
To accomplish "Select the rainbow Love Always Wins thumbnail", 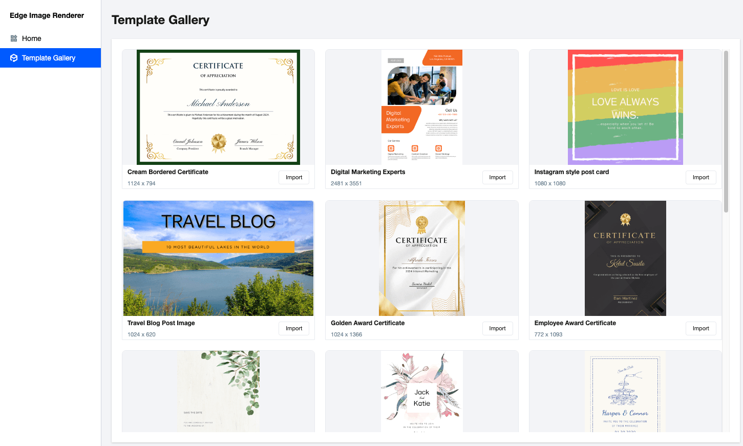I will (625, 107).
